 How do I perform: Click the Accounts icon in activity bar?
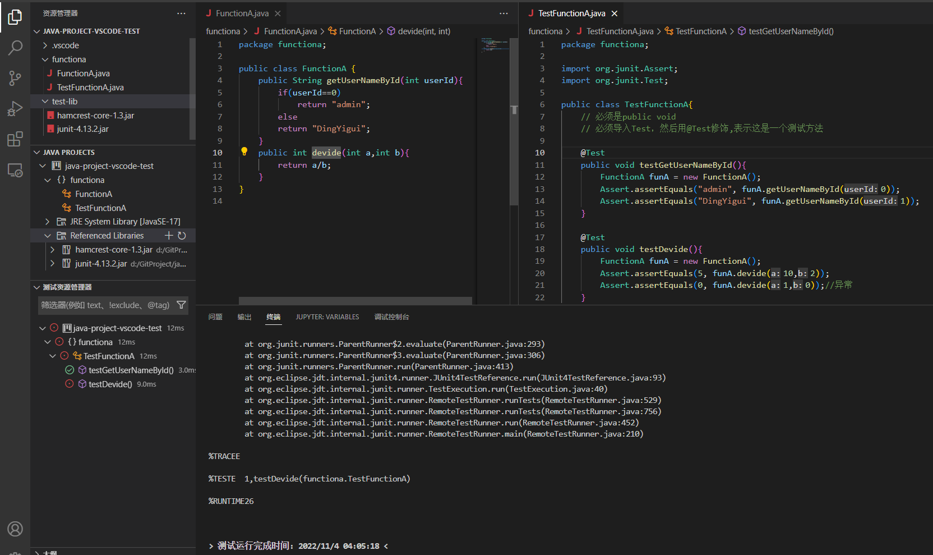coord(15,529)
